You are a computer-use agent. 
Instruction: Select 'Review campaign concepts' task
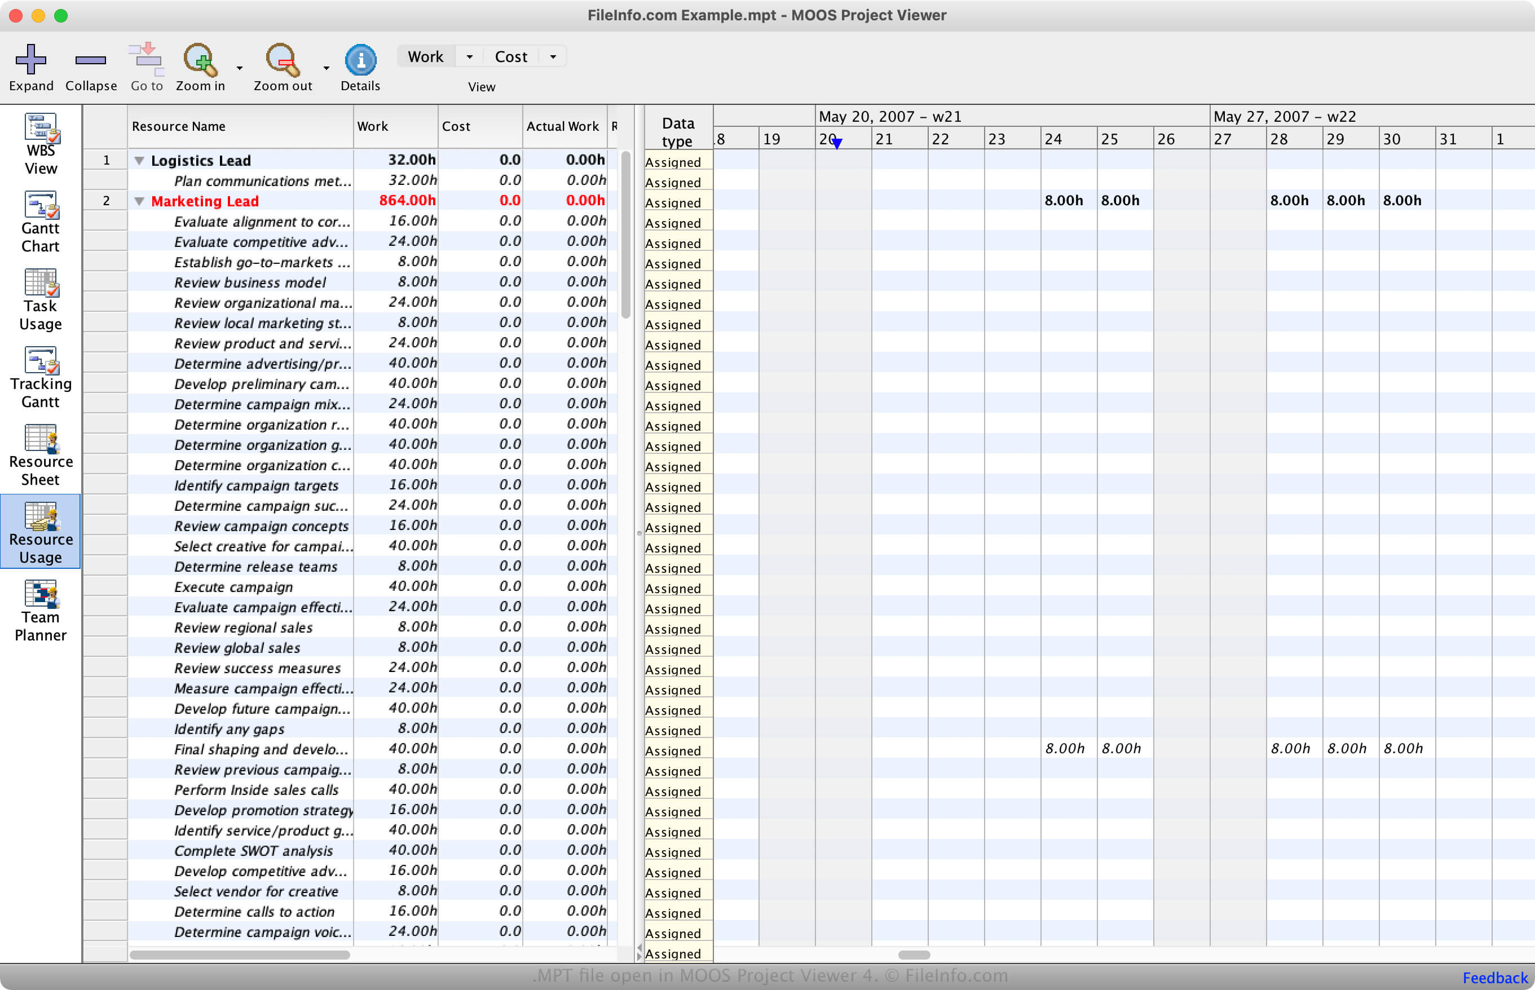click(x=261, y=526)
